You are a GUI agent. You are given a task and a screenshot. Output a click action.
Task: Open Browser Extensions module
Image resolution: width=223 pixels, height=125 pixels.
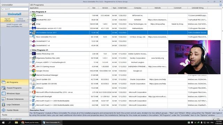tap(14, 99)
